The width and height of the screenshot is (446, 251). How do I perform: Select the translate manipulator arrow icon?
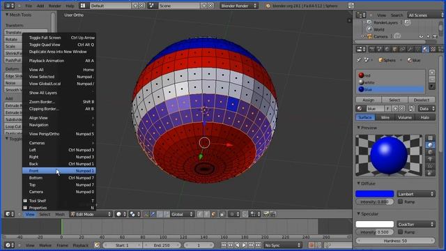pyautogui.click(x=153, y=214)
